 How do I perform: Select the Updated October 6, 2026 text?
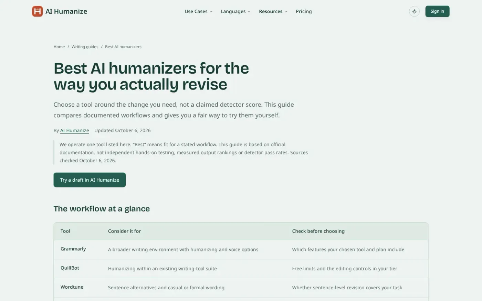(x=122, y=130)
